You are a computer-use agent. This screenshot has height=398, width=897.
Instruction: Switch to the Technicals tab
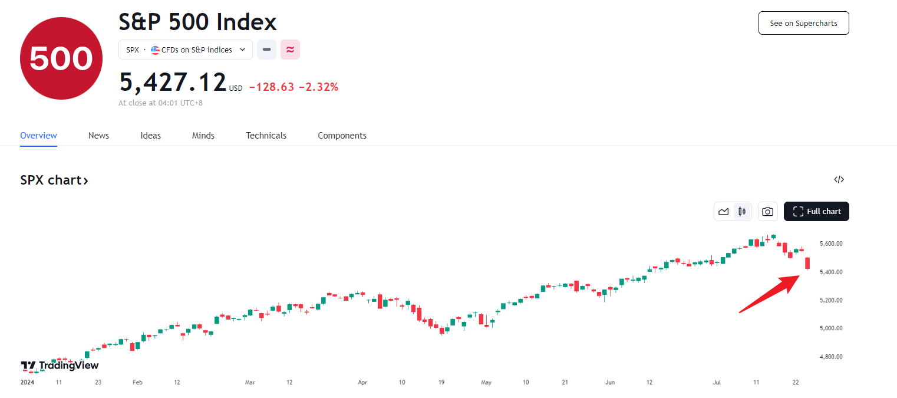click(x=266, y=136)
